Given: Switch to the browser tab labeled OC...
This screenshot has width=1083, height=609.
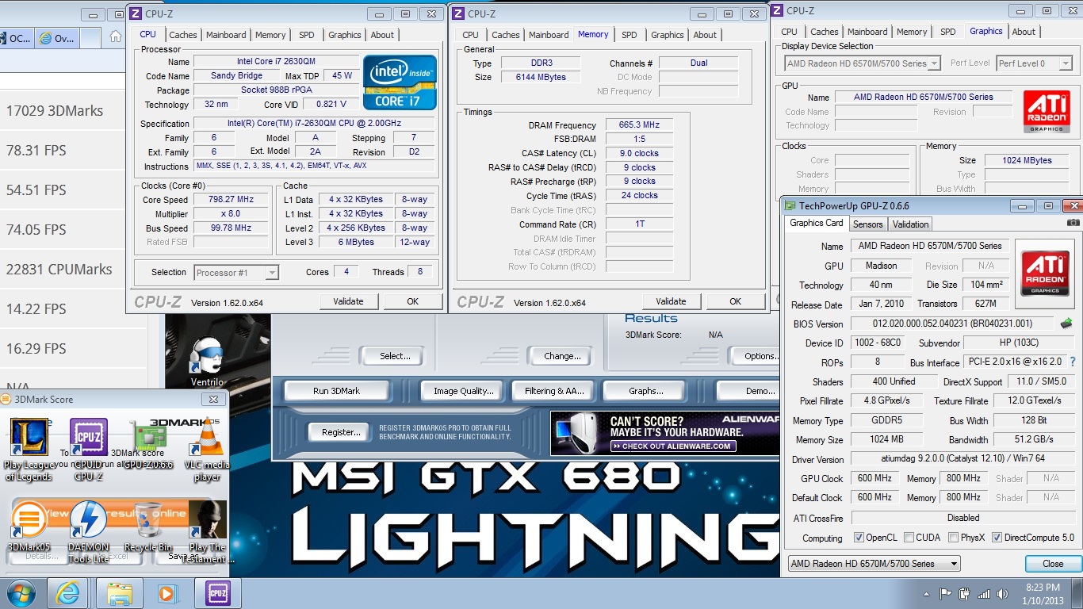Looking at the screenshot, I should [x=16, y=37].
